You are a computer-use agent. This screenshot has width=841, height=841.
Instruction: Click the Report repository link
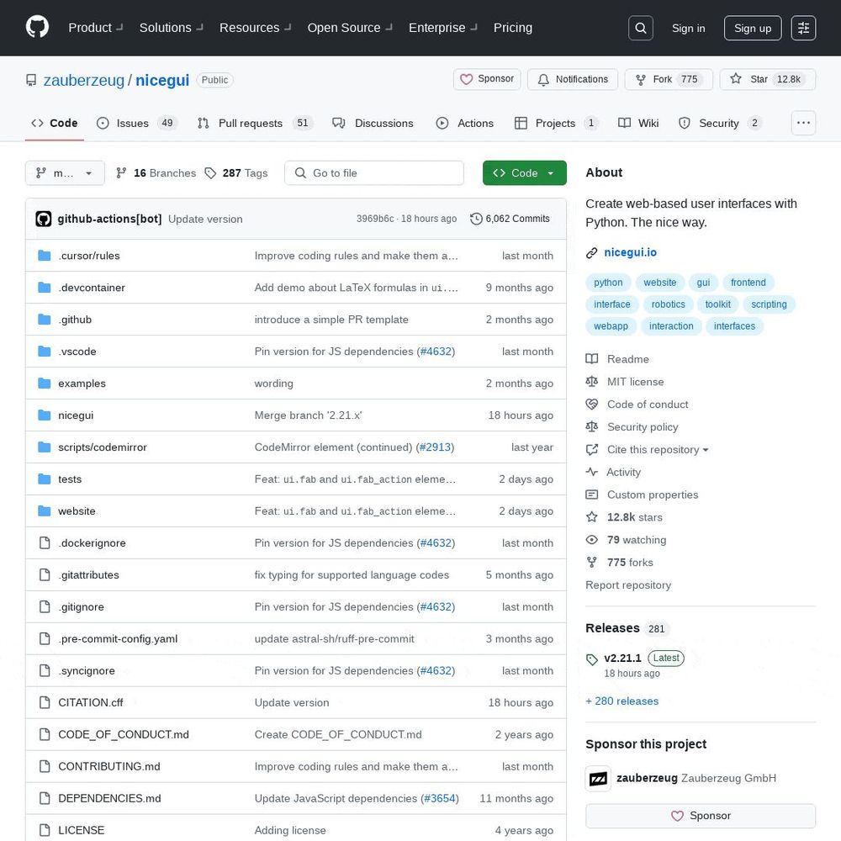tap(628, 585)
